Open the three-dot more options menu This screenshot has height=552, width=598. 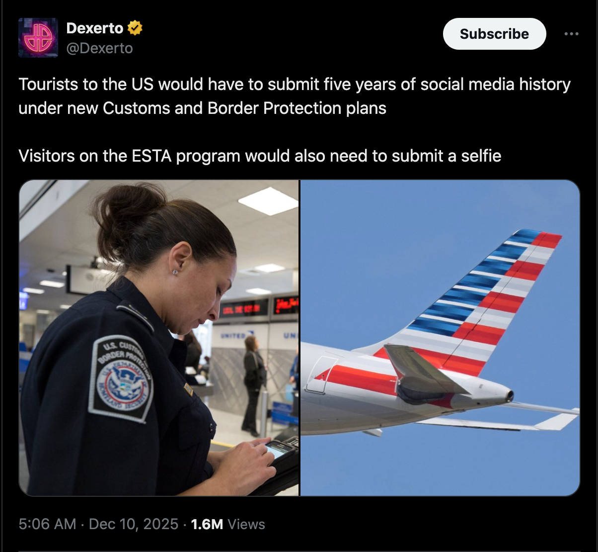[x=571, y=34]
